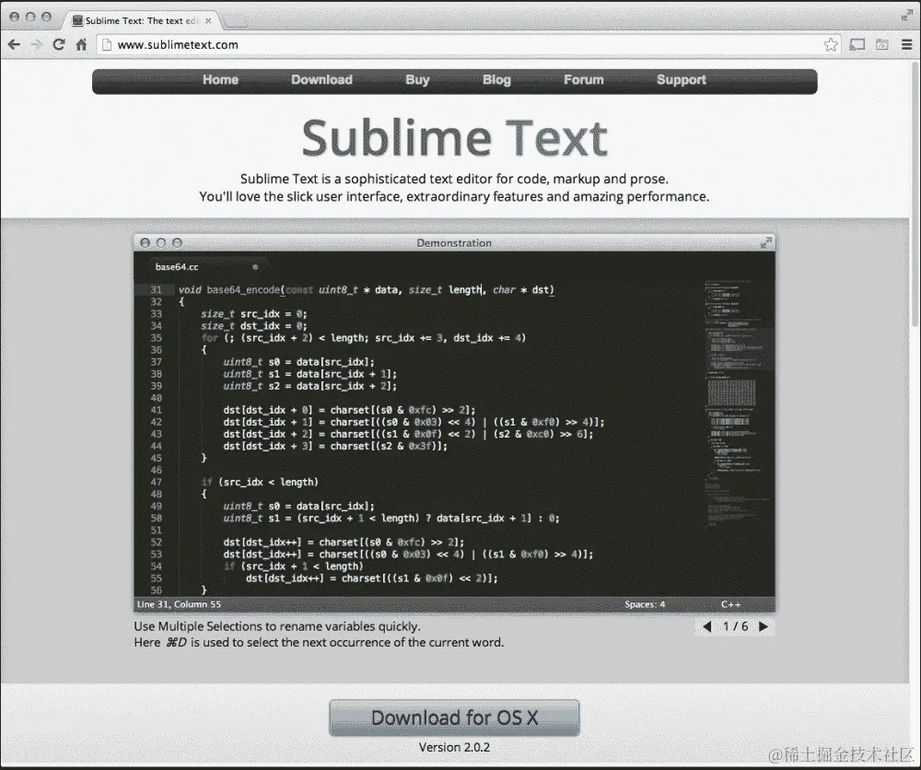Click the base64.cc tab close dot
The height and width of the screenshot is (770, 921).
pos(254,267)
